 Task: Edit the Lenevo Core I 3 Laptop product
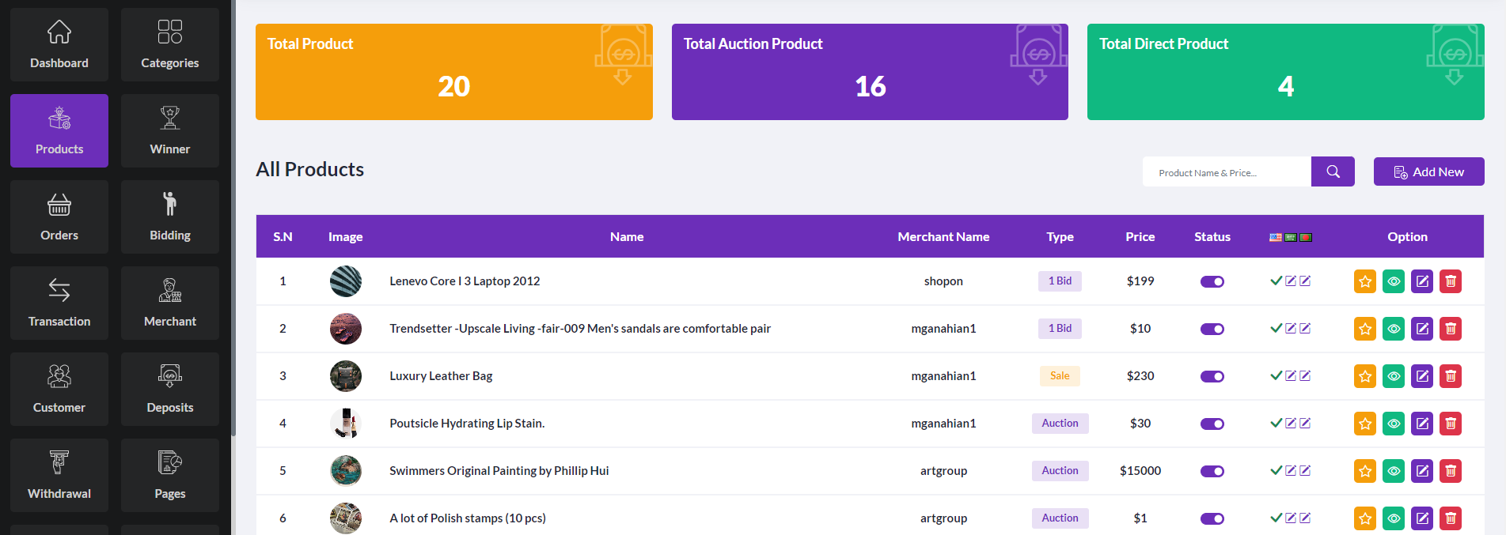[1422, 281]
